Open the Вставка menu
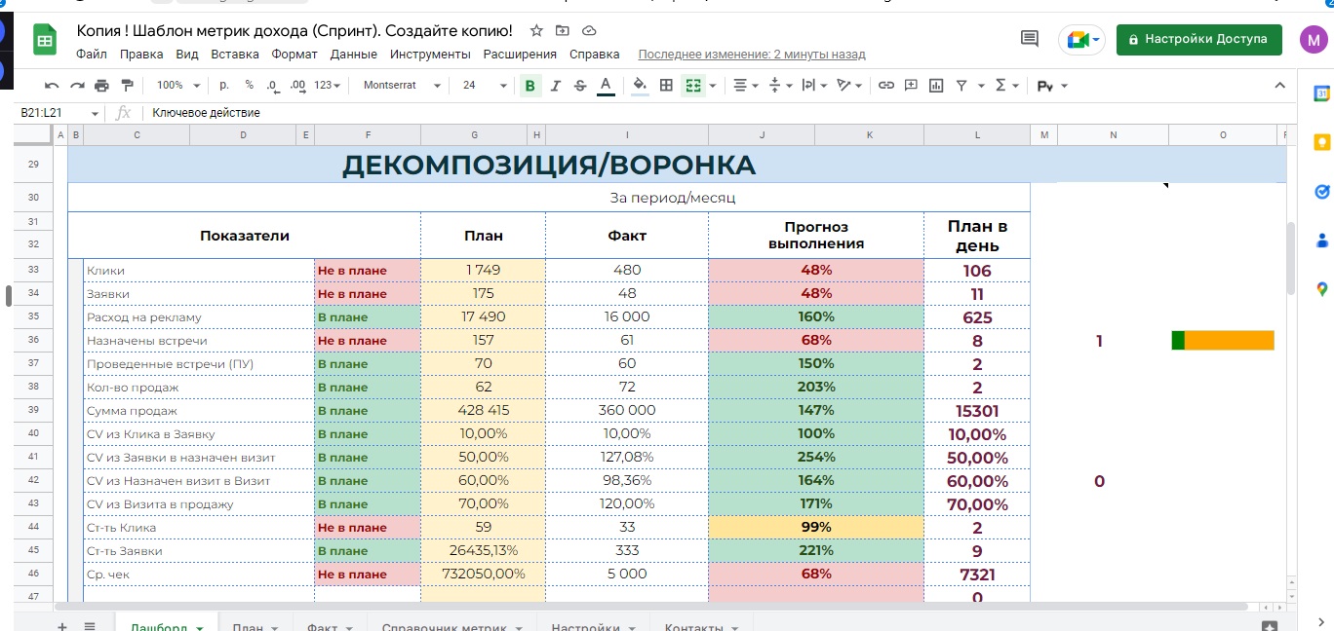Viewport: 1334px width, 631px height. (x=235, y=55)
